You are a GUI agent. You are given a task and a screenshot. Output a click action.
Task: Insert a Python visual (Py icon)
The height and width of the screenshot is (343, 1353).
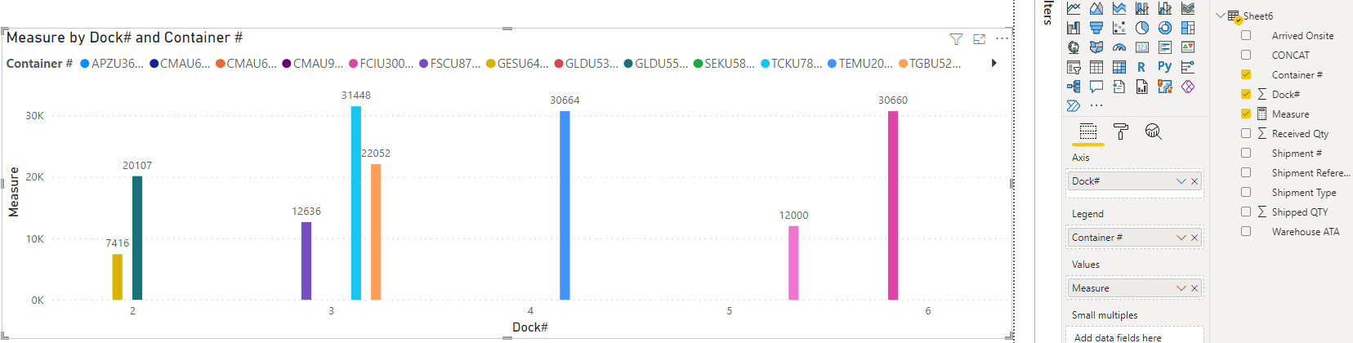[1165, 67]
